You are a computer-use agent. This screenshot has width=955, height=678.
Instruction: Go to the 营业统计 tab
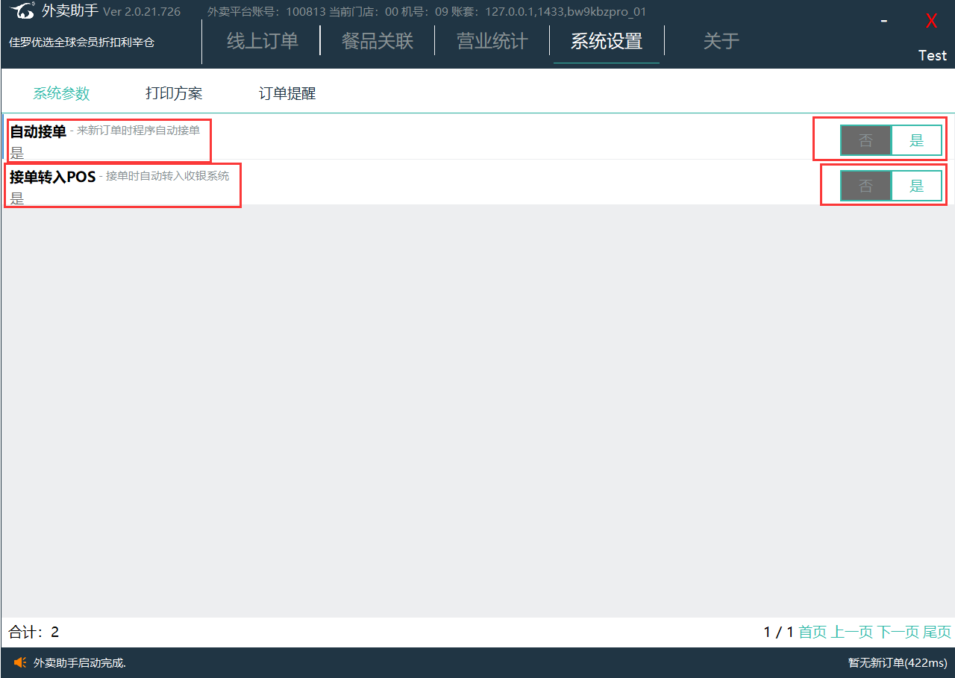coord(492,41)
